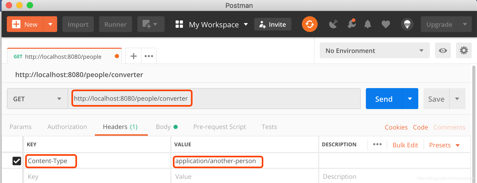Click the New button plus icon

click(x=16, y=24)
